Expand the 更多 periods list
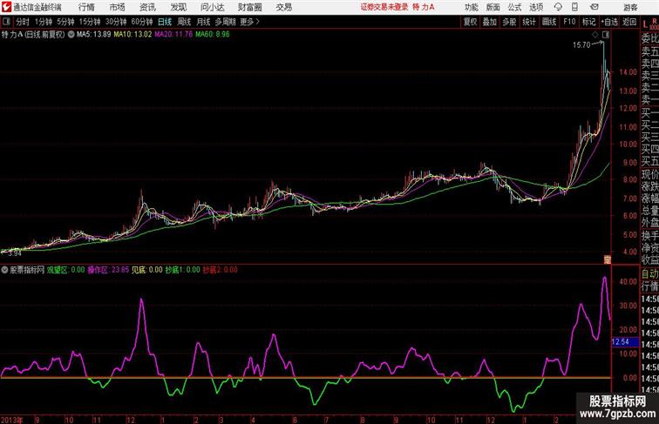 pos(249,22)
